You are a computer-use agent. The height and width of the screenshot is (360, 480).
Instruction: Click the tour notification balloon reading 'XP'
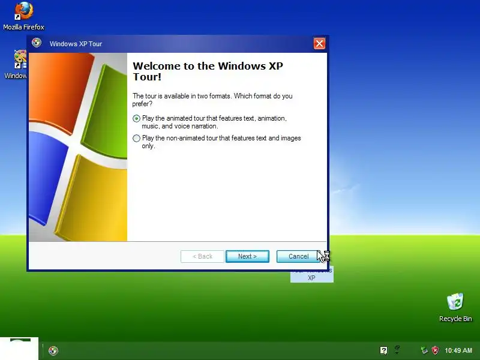[x=311, y=277]
